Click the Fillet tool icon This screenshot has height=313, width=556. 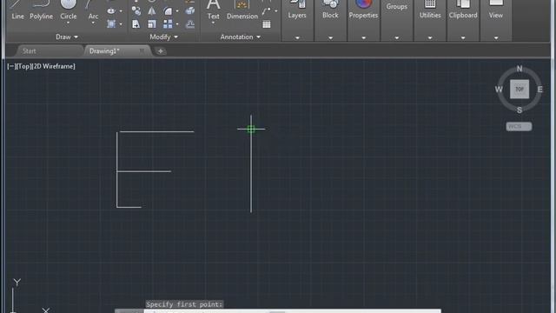168,11
